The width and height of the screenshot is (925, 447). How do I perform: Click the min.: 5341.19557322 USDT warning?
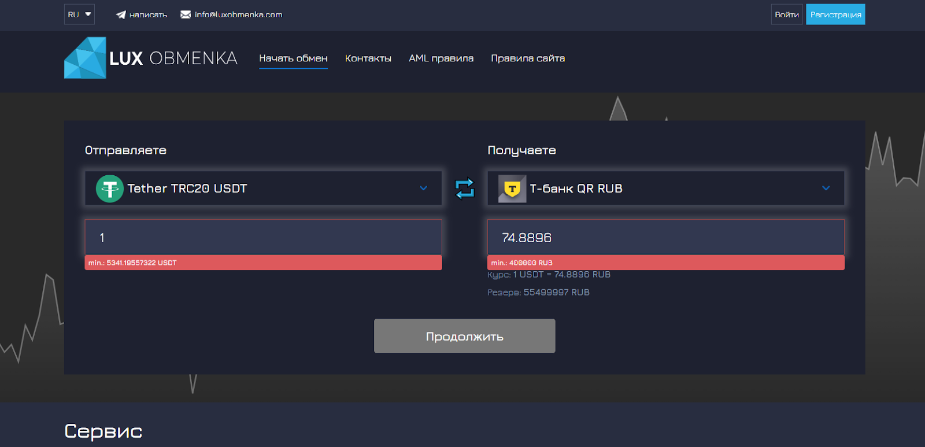[x=263, y=263]
